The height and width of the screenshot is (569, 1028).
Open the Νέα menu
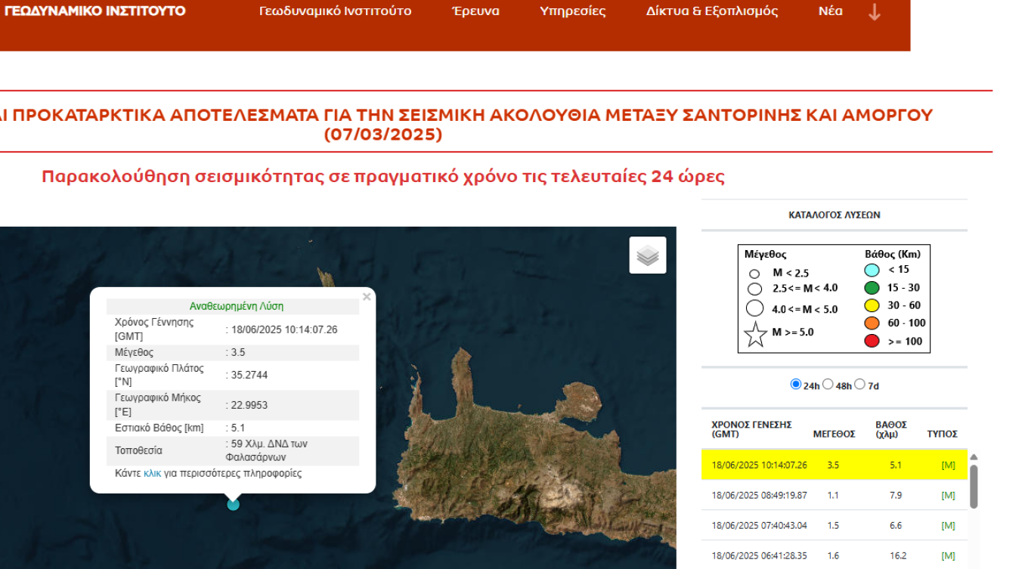click(x=831, y=11)
